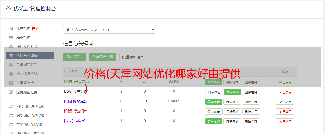This screenshot has height=134, width=325.
Task: Click the 定向设置 button for 定向采集
Action: pyautogui.click(x=214, y=121)
